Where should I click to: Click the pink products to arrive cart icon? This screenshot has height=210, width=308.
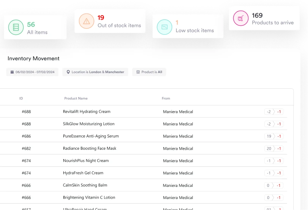coord(240,18)
